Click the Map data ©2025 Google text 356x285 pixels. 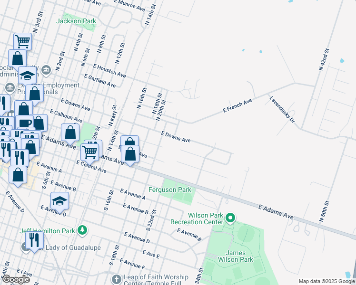(326, 281)
